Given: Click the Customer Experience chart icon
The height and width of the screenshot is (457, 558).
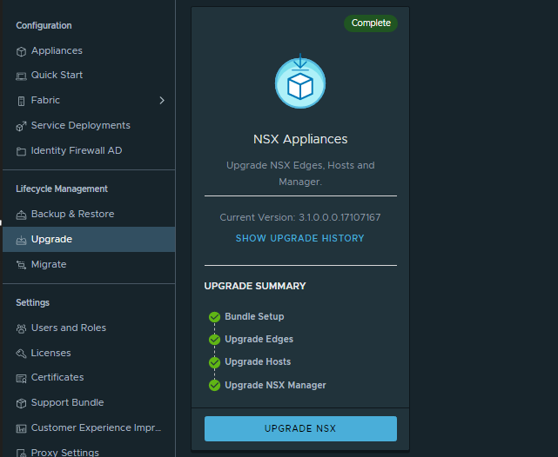Looking at the screenshot, I should 21,428.
